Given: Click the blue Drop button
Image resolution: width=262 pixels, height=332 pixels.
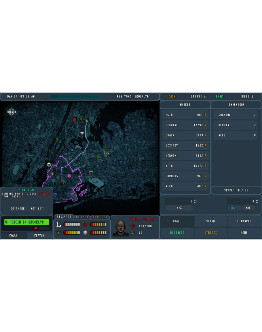Looking at the screenshot, I should [x=234, y=208].
